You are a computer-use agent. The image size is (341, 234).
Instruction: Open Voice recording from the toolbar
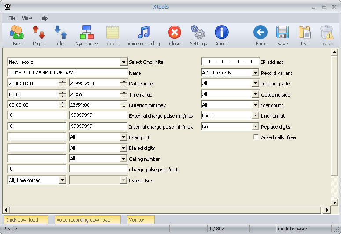tap(143, 35)
